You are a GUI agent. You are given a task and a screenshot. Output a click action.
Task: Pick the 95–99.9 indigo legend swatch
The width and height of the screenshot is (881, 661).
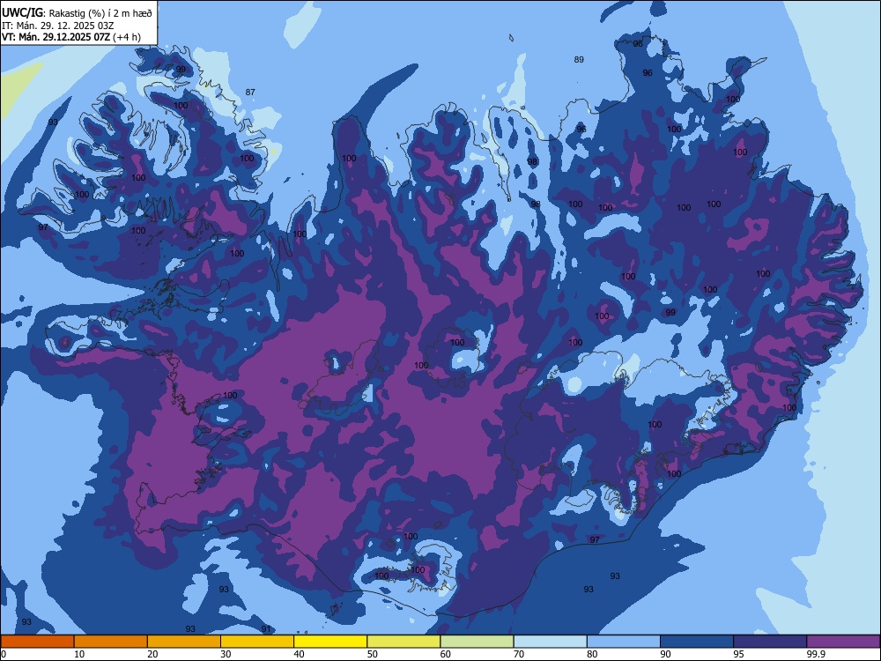[x=770, y=642]
